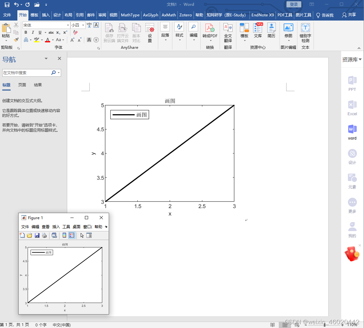Open a new figure with the New Figure icon
Viewport: 364px width, 328px height.
pyautogui.click(x=22, y=235)
